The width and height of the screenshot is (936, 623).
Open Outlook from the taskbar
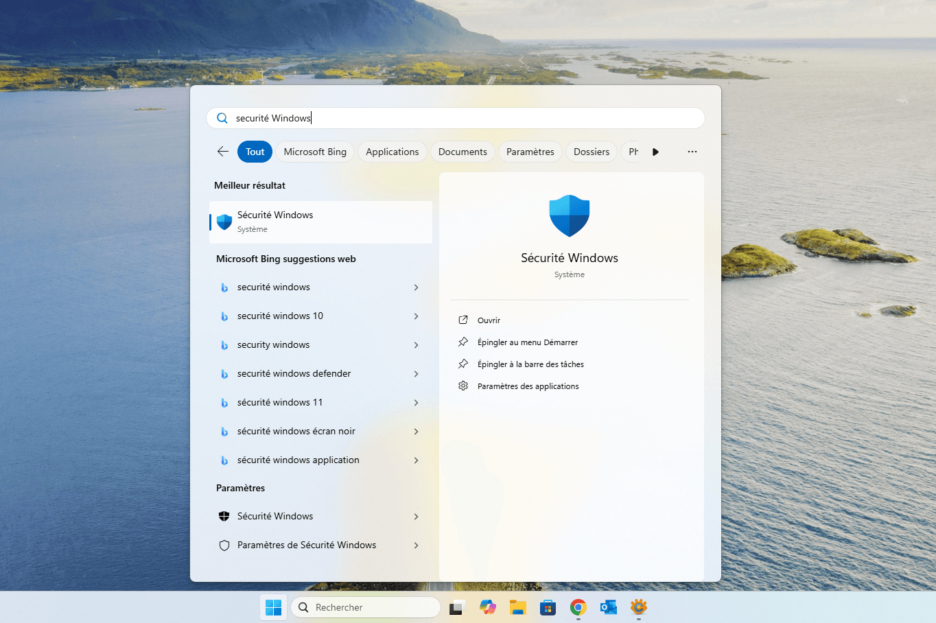click(608, 607)
